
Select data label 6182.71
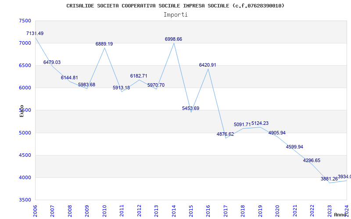(x=139, y=76)
